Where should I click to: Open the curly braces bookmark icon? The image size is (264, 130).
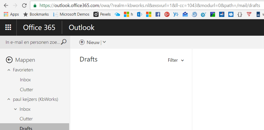[240, 15]
